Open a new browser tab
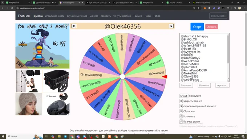The image size is (247, 139). point(220,3)
